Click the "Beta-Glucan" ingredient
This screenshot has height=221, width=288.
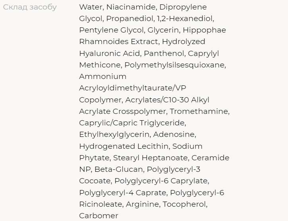pos(118,169)
